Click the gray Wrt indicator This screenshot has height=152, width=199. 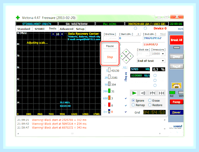pos(181,93)
